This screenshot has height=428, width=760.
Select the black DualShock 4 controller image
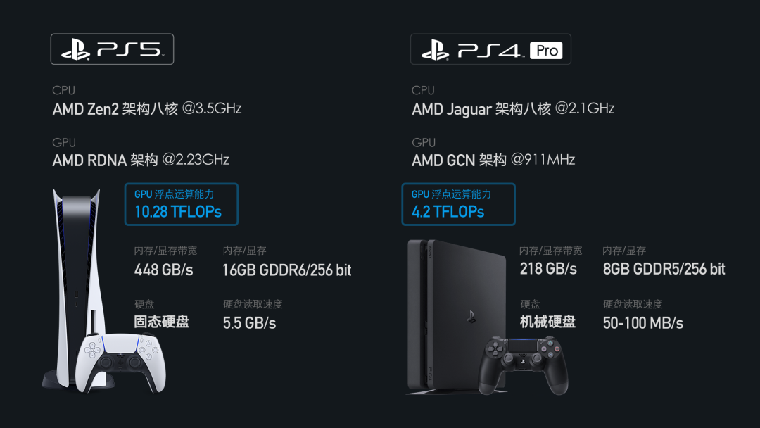(523, 364)
